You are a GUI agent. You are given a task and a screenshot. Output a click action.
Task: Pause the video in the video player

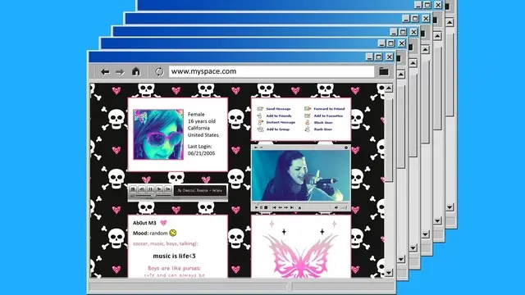[261, 207]
